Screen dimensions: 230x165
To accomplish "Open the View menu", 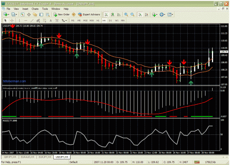I will tap(16, 9).
